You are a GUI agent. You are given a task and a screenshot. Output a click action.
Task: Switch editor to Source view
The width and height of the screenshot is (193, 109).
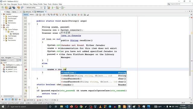coord(26,15)
